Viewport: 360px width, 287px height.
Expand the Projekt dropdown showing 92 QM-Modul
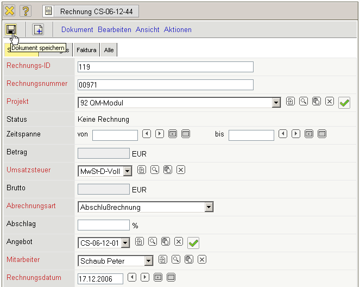[x=276, y=102]
